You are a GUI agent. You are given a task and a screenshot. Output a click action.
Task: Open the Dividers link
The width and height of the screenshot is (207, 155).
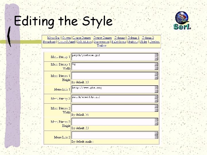click(154, 42)
